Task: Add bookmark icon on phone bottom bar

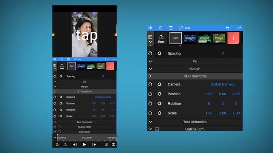Action: coord(106,144)
